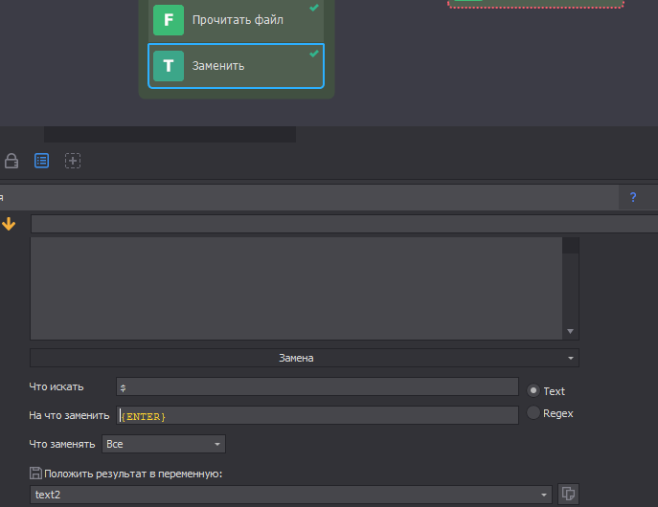Click the green F icon of Прочитать файл
658x507 pixels.
[169, 20]
